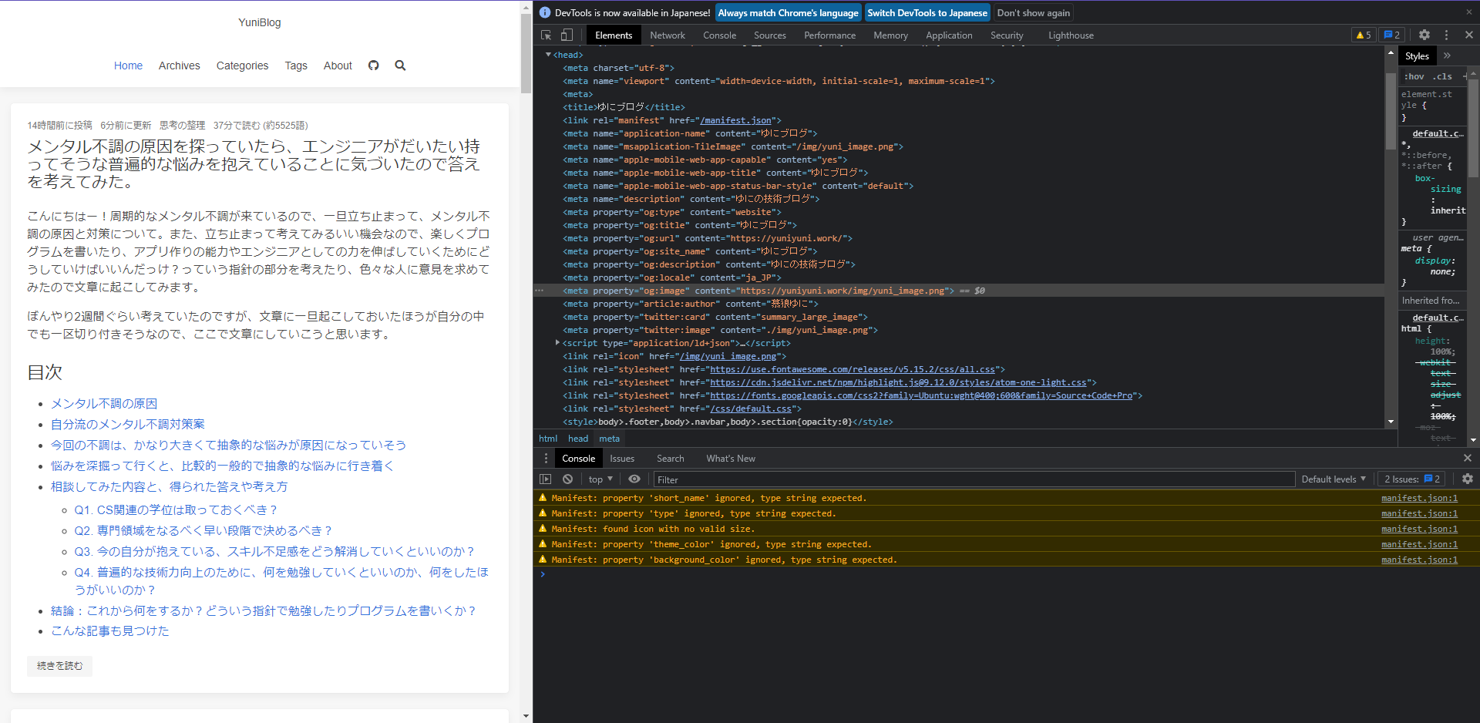Toggle the .cls class editor option

(1442, 76)
